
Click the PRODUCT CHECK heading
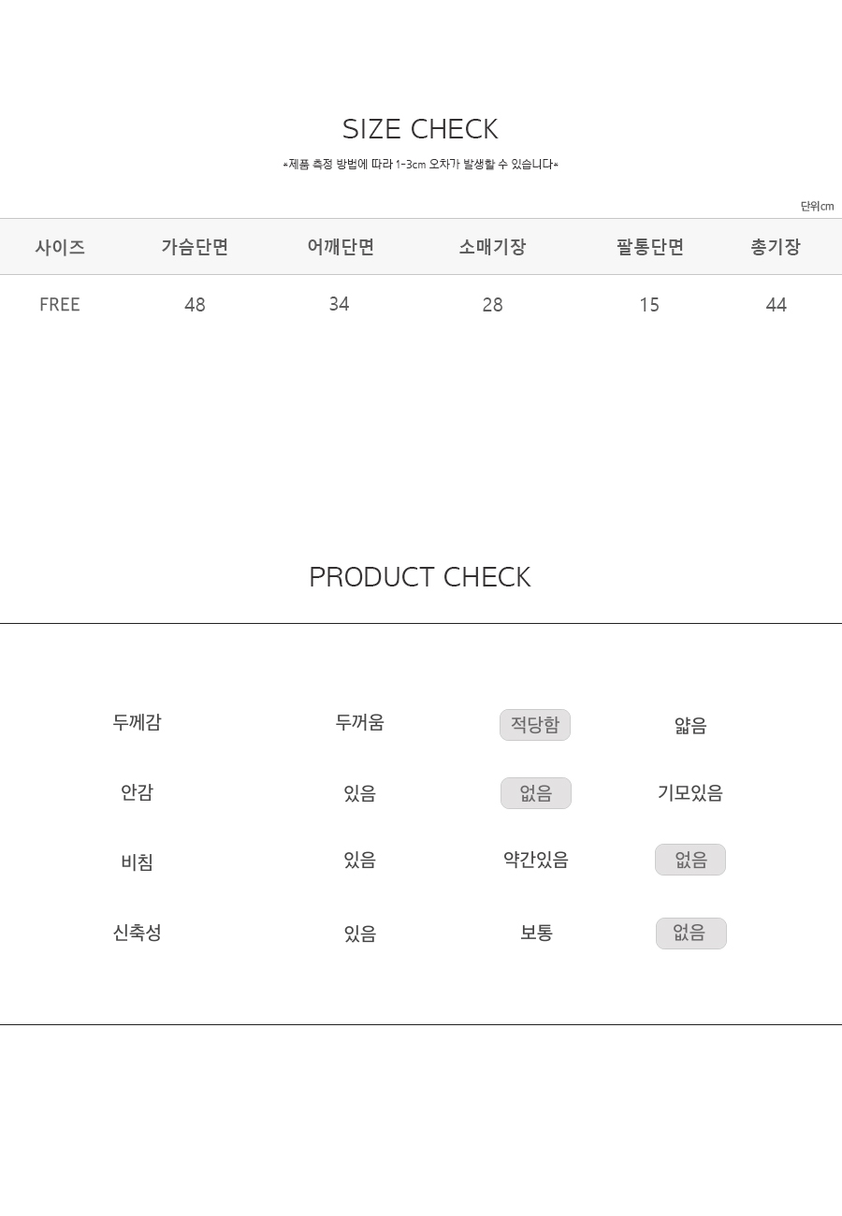coord(420,577)
